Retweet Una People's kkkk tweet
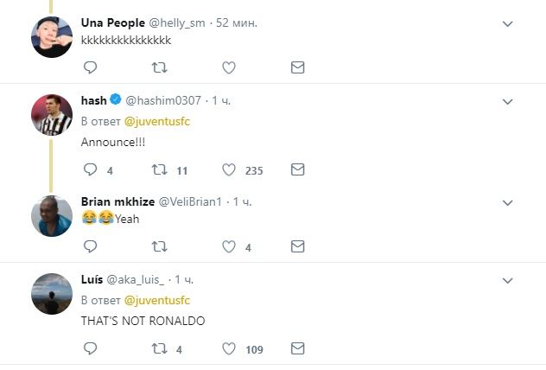The width and height of the screenshot is (546, 370). pyautogui.click(x=160, y=67)
